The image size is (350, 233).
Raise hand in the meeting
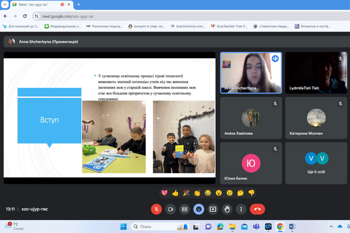click(x=227, y=209)
